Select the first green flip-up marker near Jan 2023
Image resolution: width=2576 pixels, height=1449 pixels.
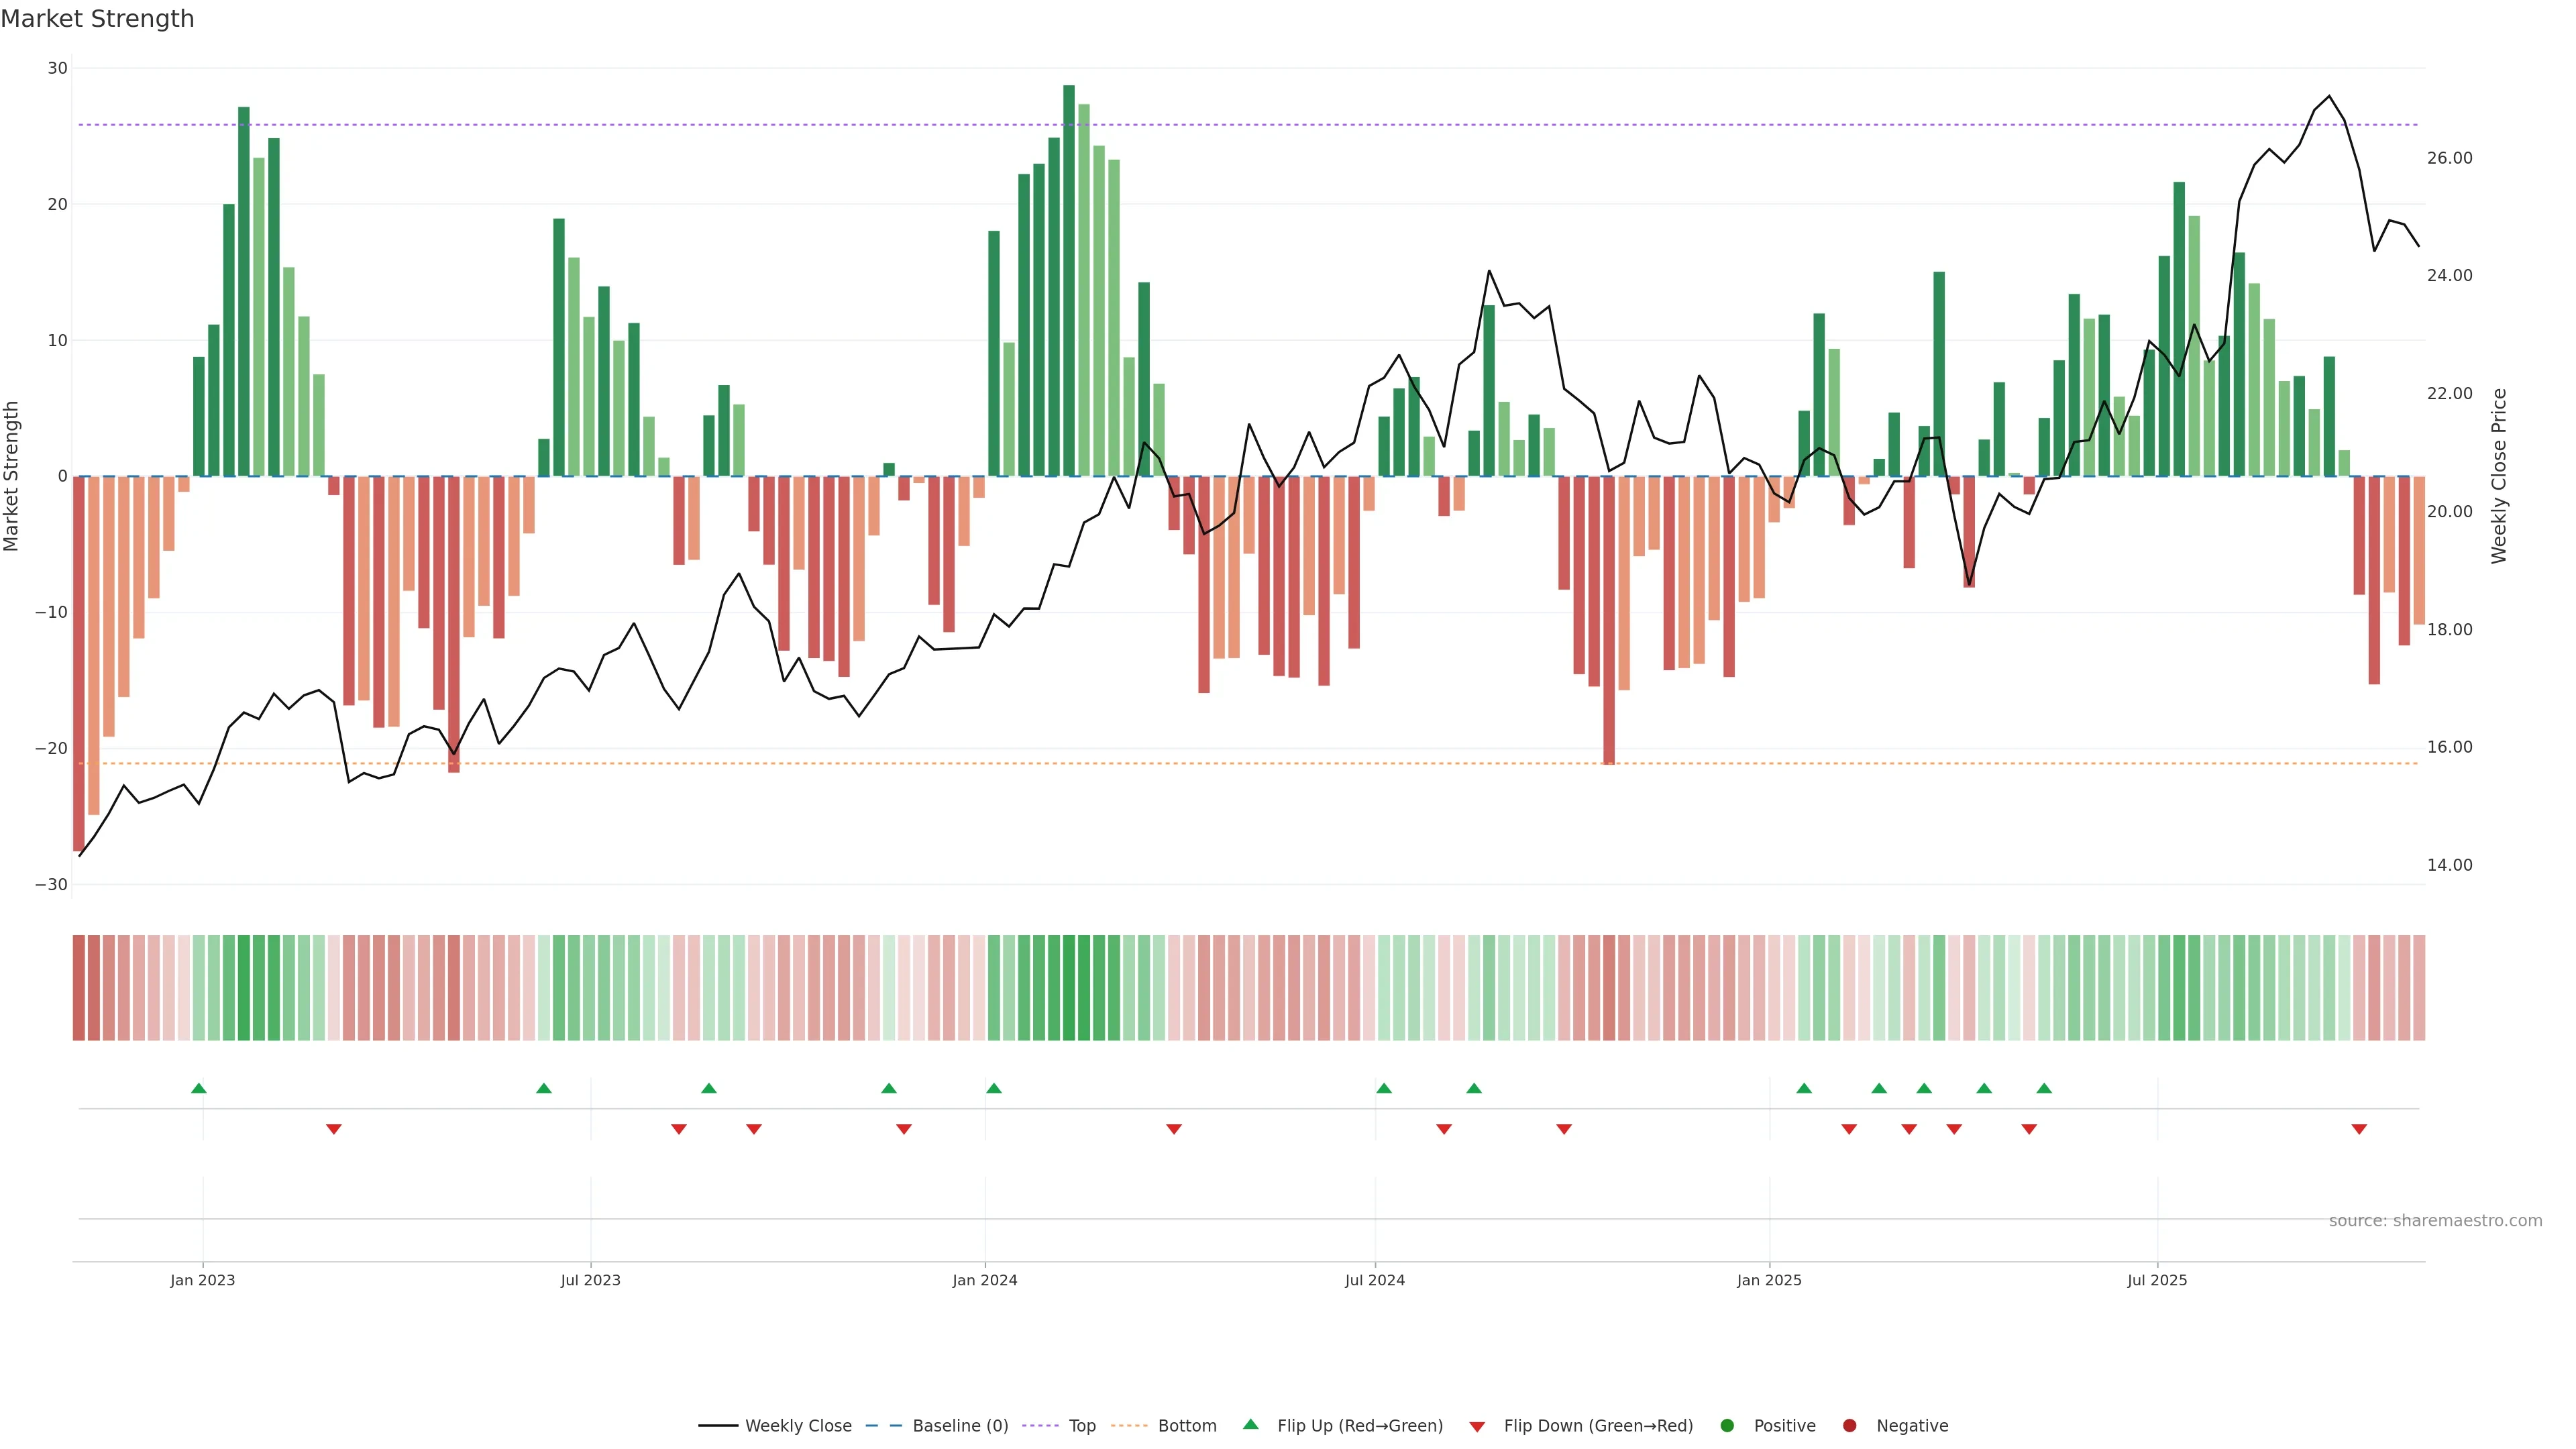(199, 1088)
